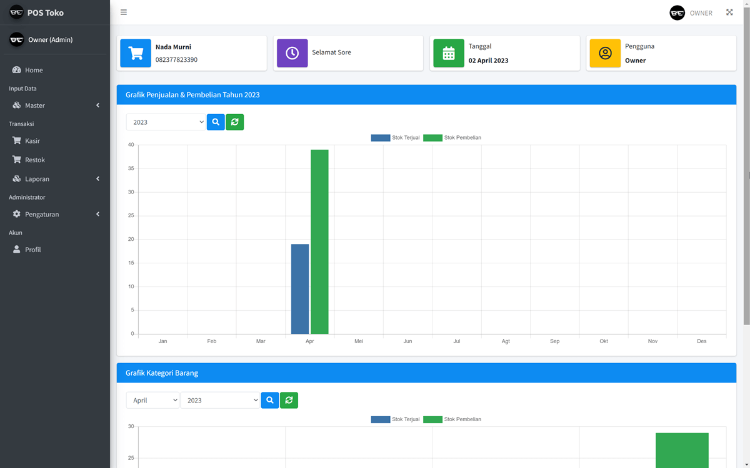Open the 2023 year dropdown for sales chart
Image resolution: width=750 pixels, height=468 pixels.
click(166, 122)
